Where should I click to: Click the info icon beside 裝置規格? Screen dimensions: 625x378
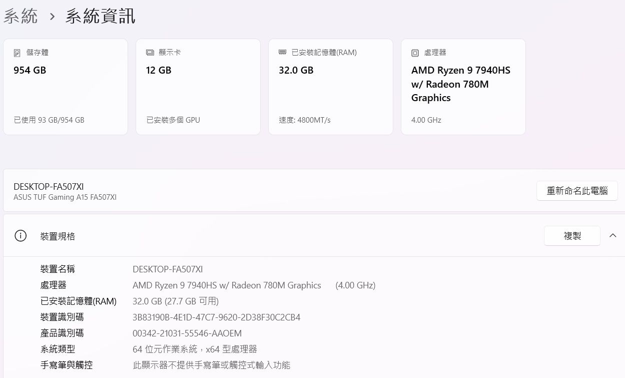(21, 236)
